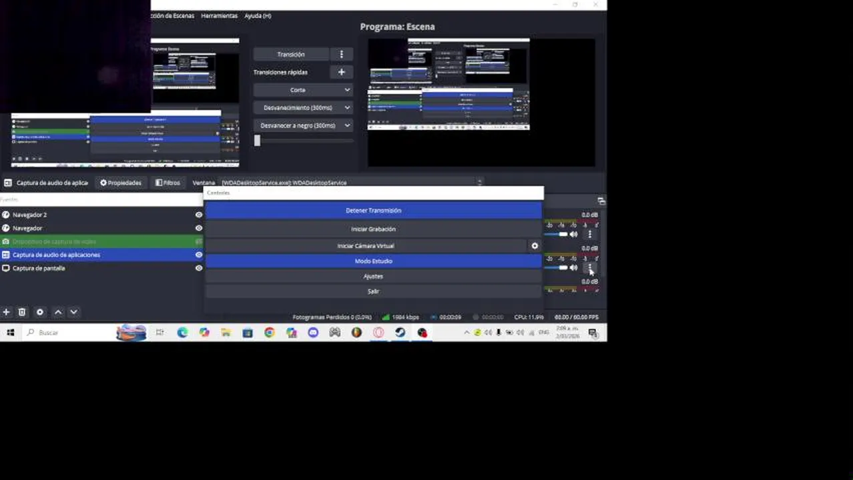Click ENG language indicator in tray
This screenshot has width=853, height=480.
coord(543,332)
